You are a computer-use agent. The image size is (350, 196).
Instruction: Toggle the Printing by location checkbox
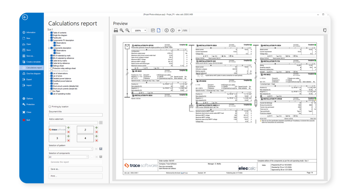click(50, 107)
